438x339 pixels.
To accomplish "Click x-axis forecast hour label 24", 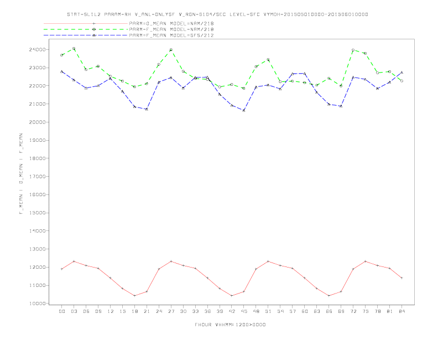I will (159, 311).
